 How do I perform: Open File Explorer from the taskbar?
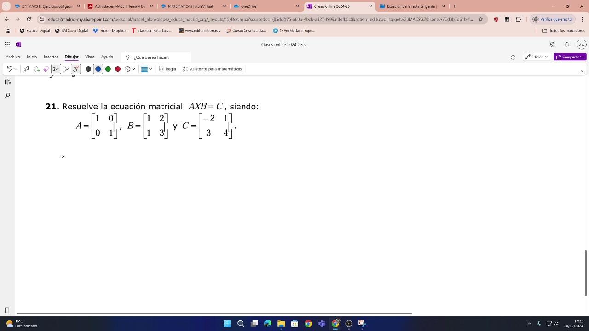coord(281,324)
